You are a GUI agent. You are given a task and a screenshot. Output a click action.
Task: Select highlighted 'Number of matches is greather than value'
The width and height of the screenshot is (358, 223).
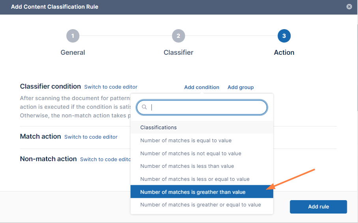pyautogui.click(x=193, y=192)
